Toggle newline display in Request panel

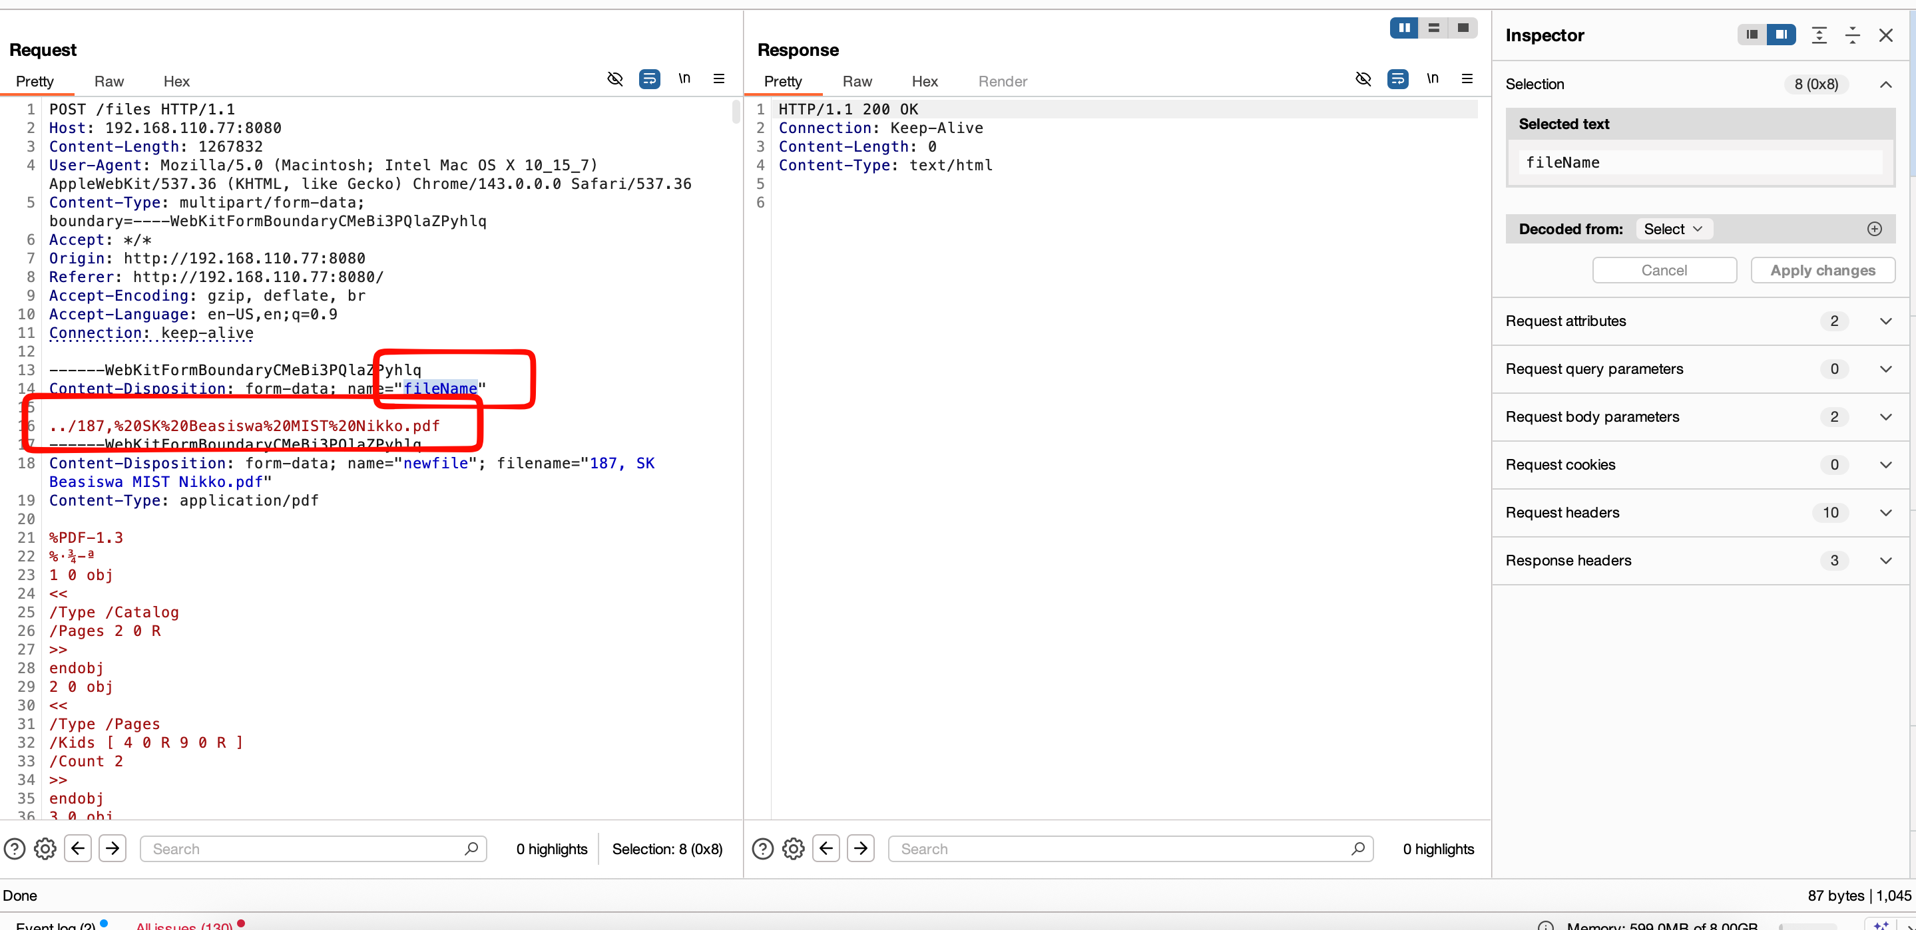click(684, 78)
